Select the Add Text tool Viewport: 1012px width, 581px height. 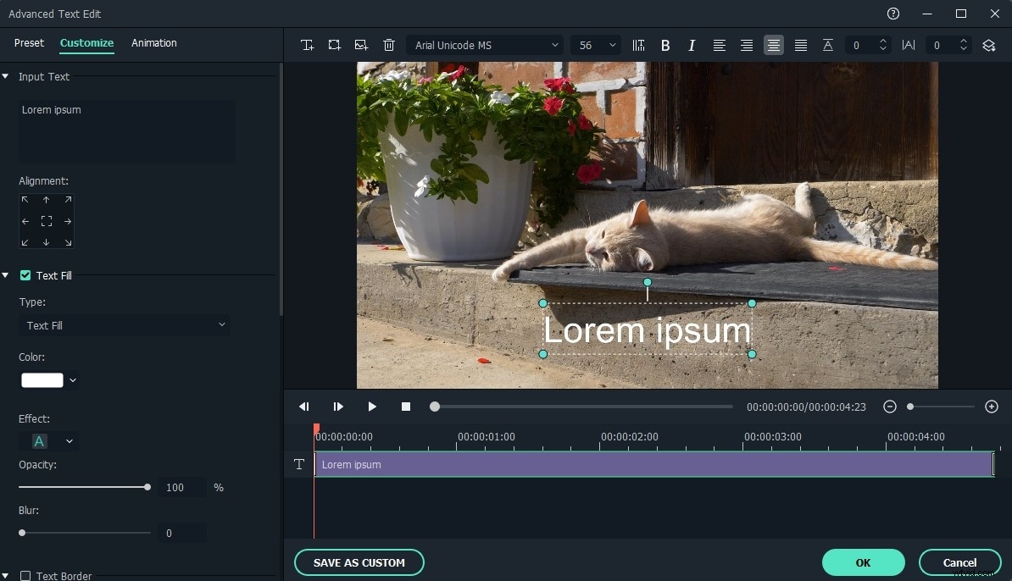coord(308,45)
